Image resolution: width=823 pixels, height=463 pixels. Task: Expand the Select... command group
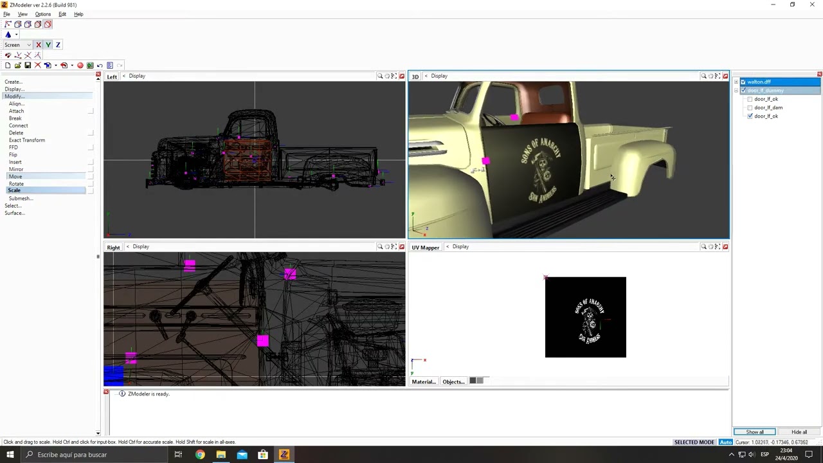pos(12,206)
